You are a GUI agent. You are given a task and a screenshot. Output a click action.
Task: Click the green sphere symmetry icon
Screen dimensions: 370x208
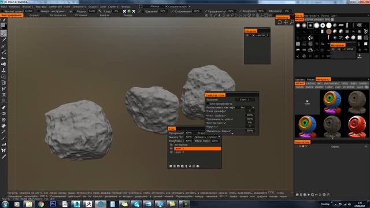pyautogui.click(x=129, y=11)
